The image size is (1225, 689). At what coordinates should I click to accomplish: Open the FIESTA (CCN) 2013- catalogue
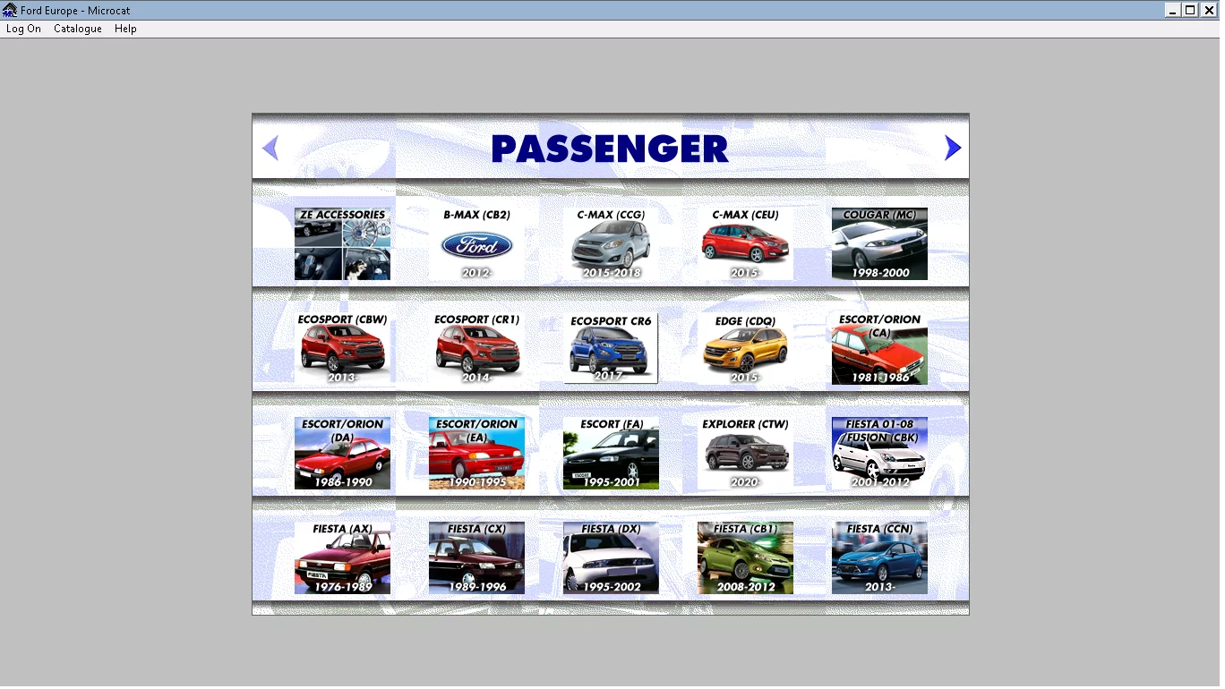coord(879,557)
